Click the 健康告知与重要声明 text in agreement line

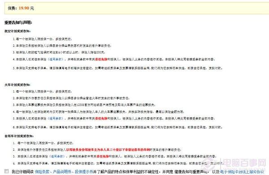click(x=191, y=171)
